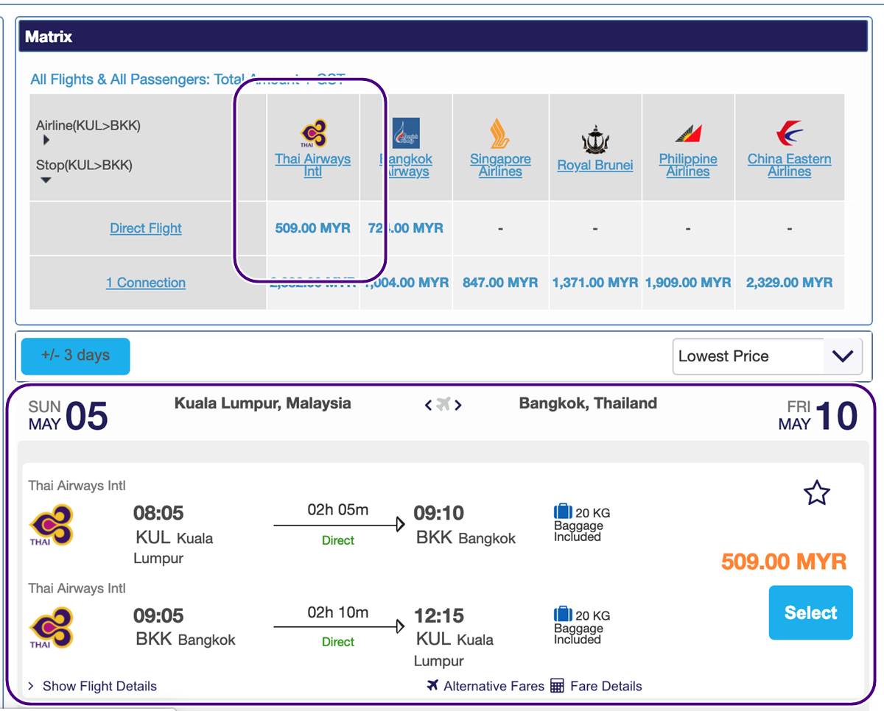The width and height of the screenshot is (884, 711).
Task: Collapse the Stop(KUL>BKK) triangle arrow
Action: [x=46, y=180]
